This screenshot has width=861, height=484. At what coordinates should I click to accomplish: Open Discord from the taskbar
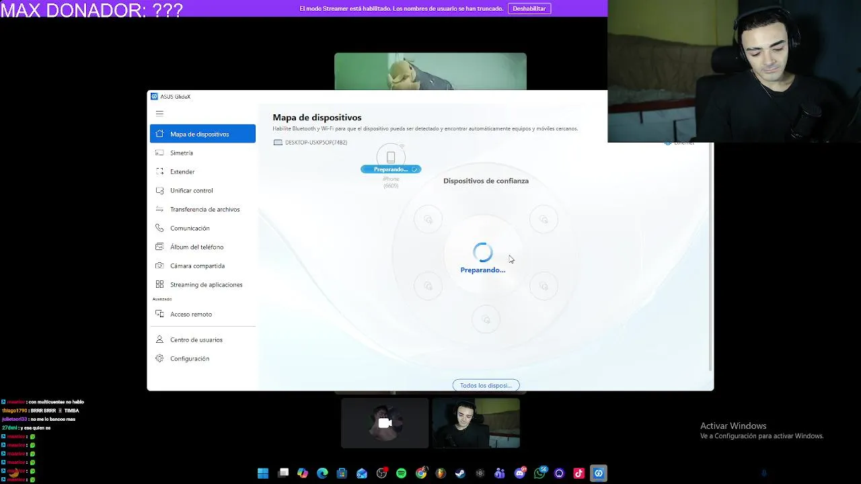pyautogui.click(x=519, y=473)
